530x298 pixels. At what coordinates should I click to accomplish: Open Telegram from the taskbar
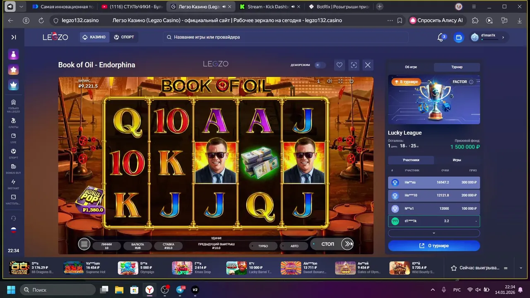click(x=180, y=290)
